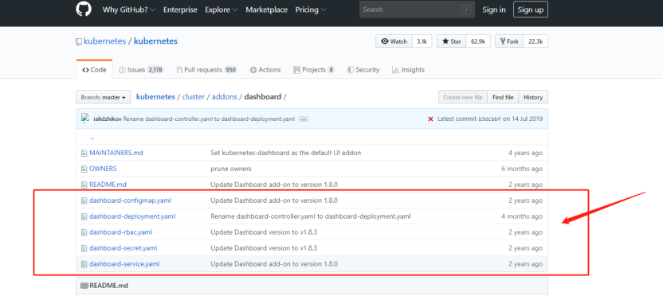Open the Enterprise page
Image resolution: width=663 pixels, height=296 pixels.
click(180, 10)
